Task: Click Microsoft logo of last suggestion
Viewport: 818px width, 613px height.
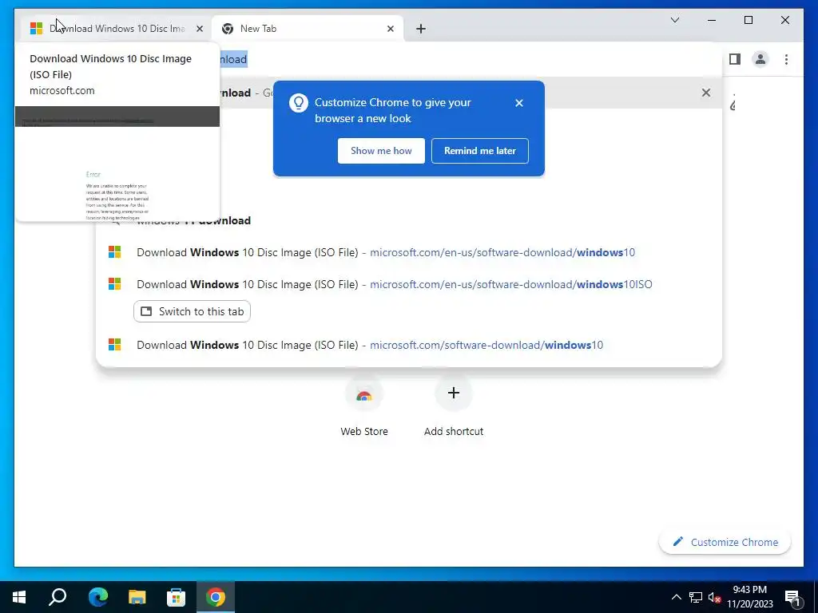Action: (x=115, y=345)
